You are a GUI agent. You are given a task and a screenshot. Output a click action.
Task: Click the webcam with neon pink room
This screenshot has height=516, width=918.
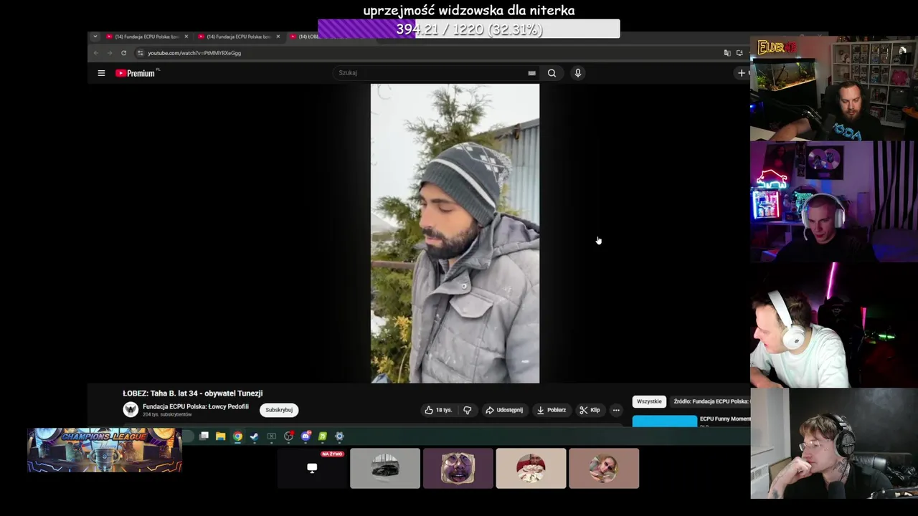coord(834,202)
